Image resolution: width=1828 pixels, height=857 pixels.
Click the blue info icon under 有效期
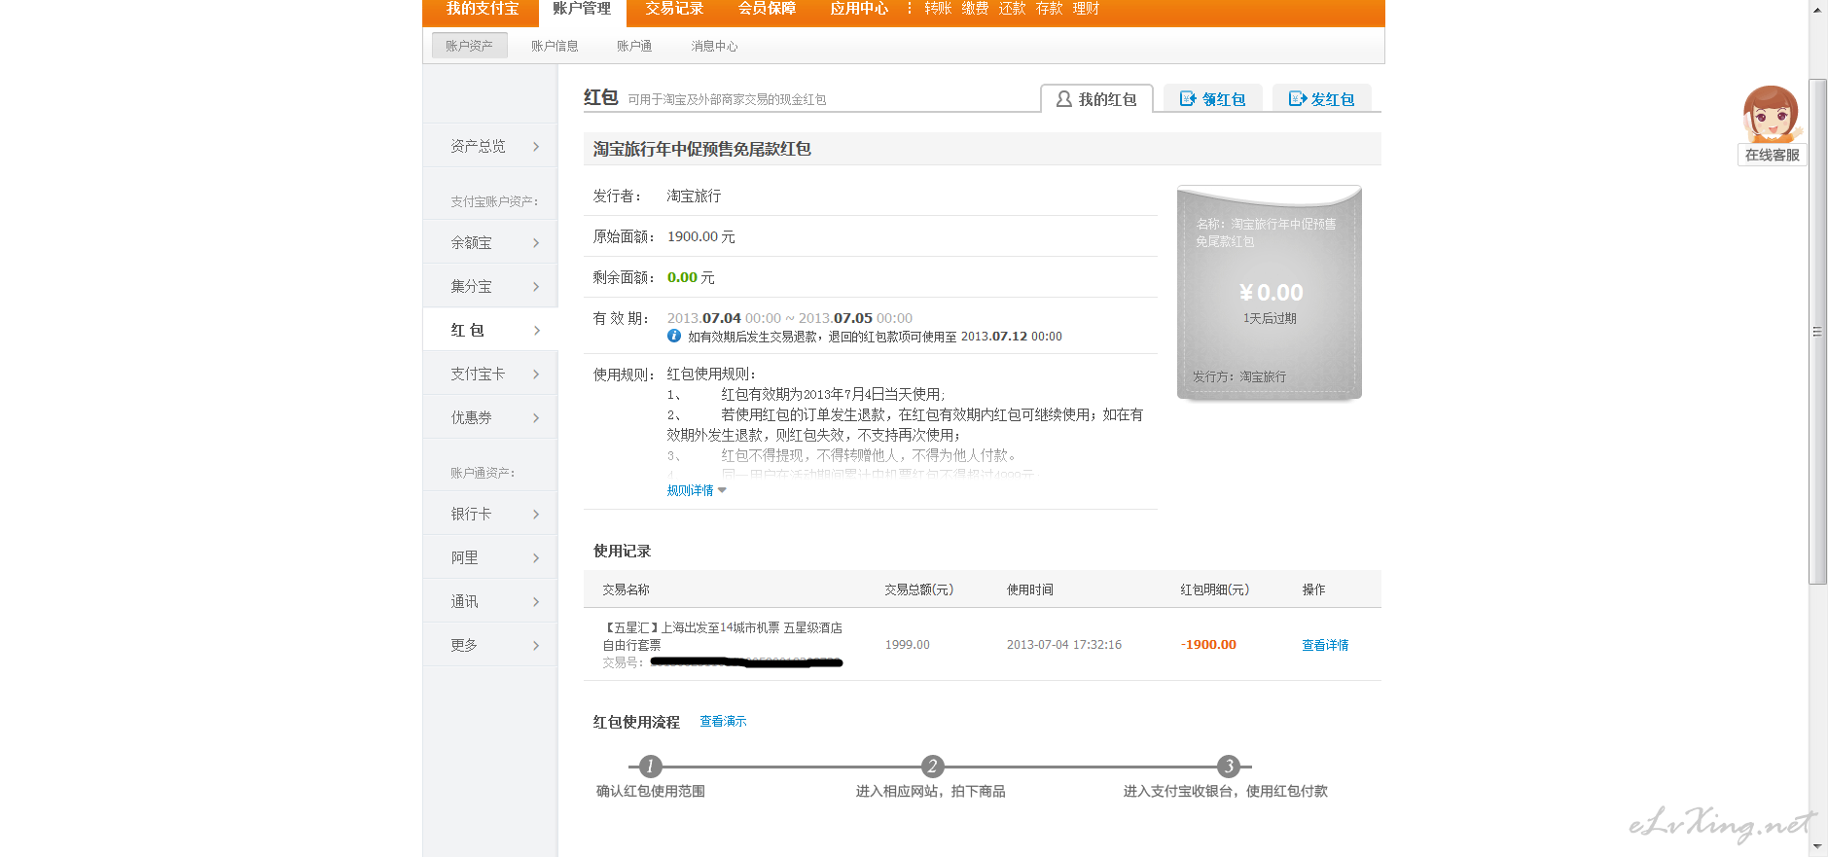[674, 336]
